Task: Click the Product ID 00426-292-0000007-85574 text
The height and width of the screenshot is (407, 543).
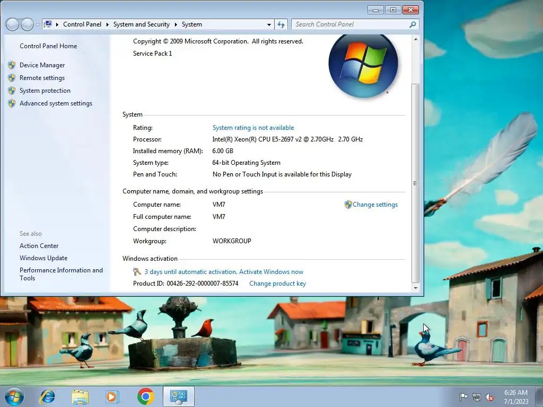Action: (x=186, y=284)
